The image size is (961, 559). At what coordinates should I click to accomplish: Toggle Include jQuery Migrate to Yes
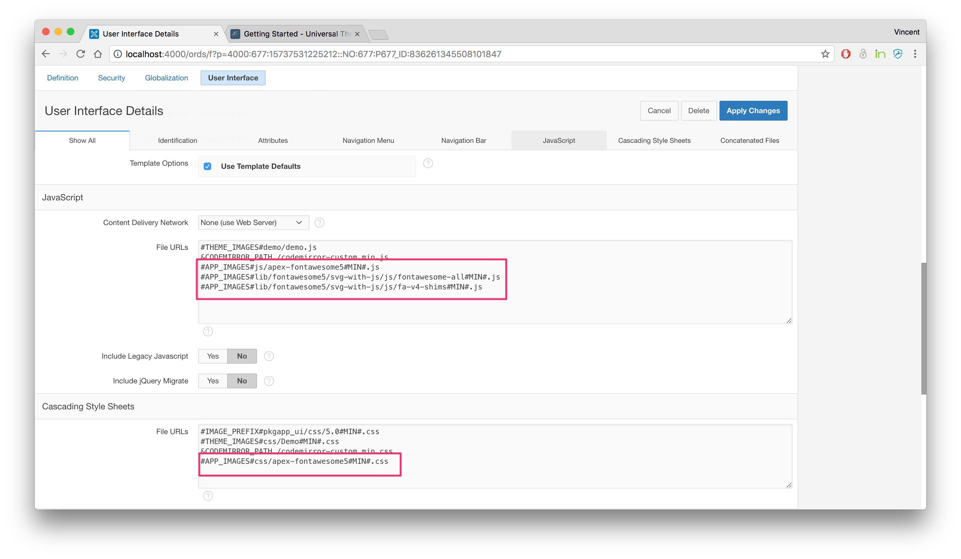[213, 381]
